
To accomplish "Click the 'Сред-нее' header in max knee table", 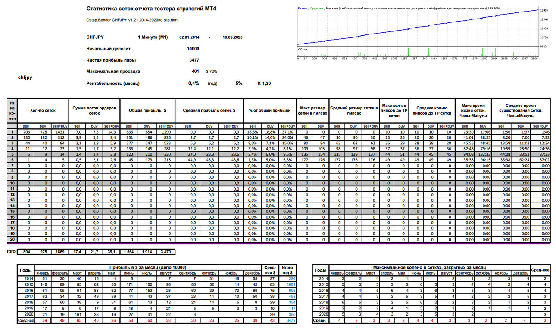I will 541,270.
